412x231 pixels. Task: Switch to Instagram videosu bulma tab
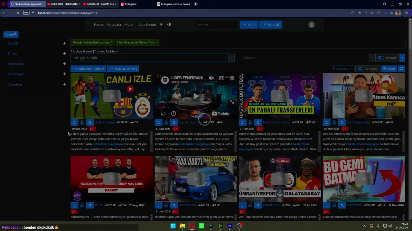[x=174, y=4]
